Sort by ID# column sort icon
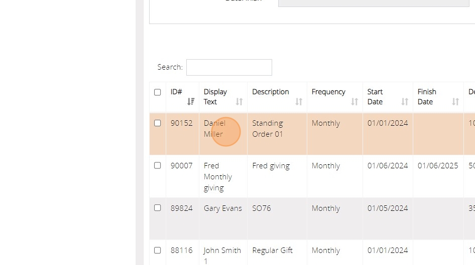The image size is (475, 265). (x=191, y=102)
